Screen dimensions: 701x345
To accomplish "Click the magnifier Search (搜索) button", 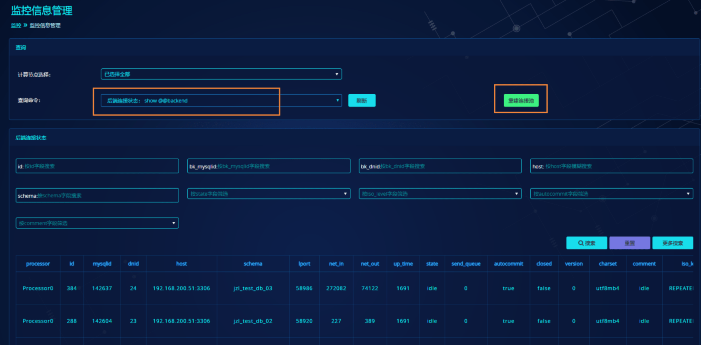I will coord(586,243).
